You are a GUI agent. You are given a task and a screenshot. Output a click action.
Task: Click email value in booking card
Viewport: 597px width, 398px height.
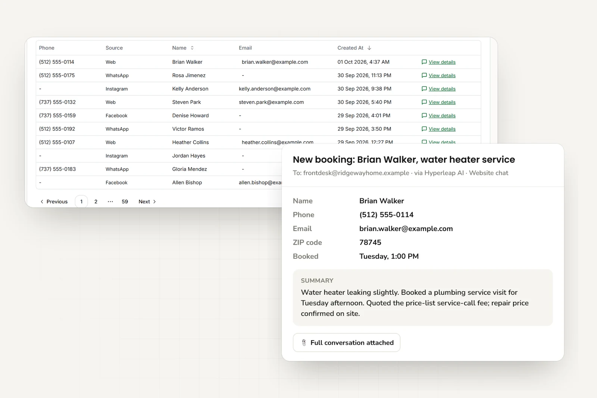pyautogui.click(x=406, y=229)
